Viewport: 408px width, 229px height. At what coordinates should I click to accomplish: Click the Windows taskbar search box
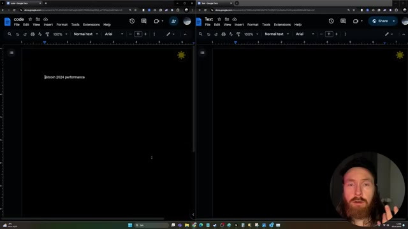click(152, 225)
